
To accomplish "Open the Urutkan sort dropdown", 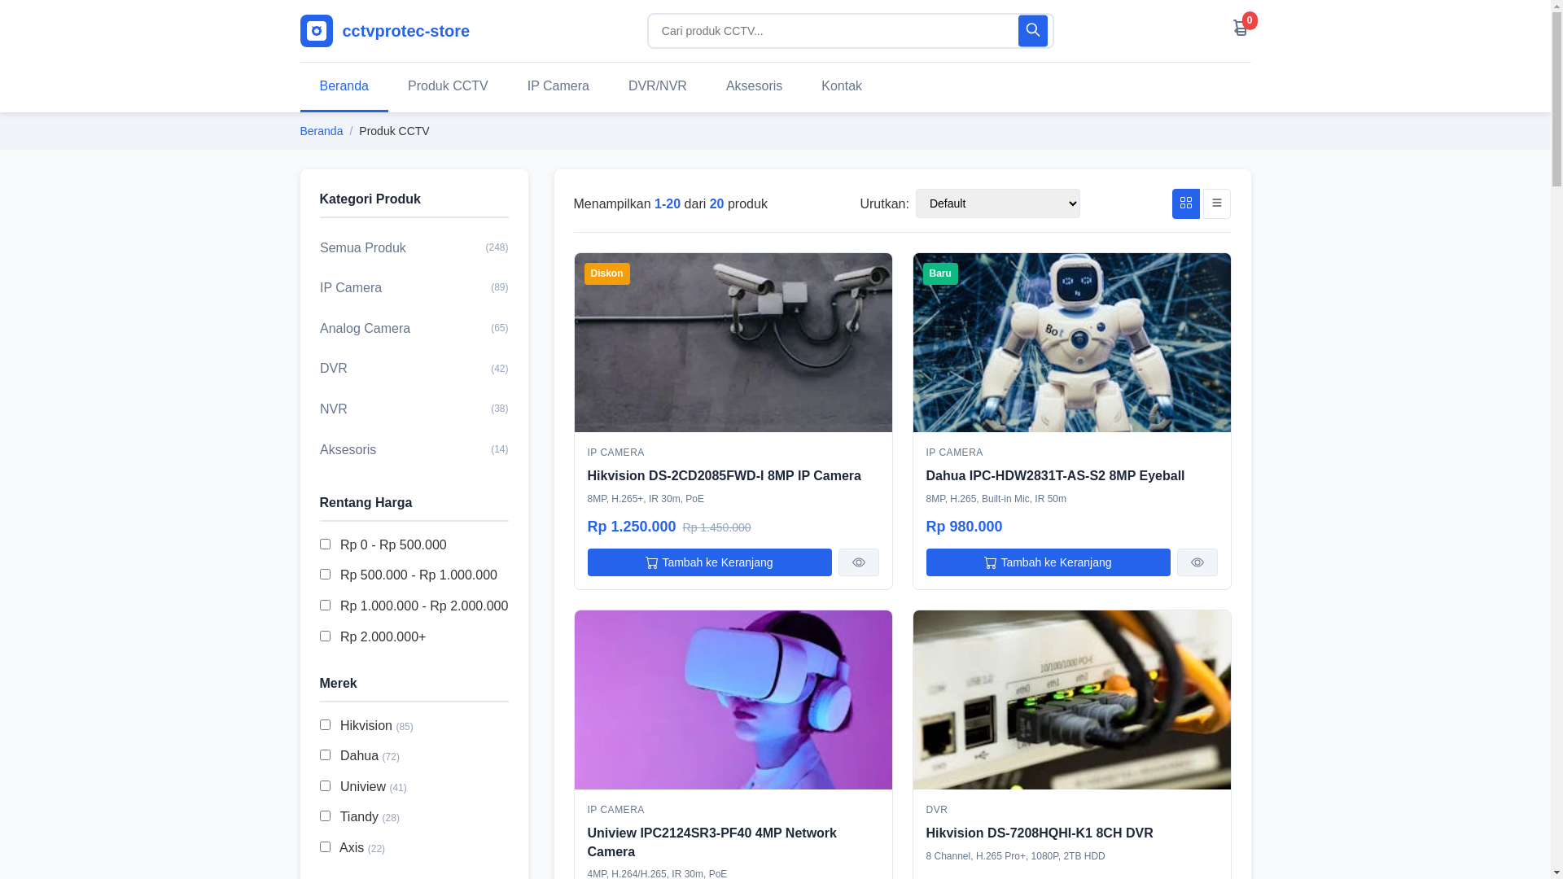I will [997, 203].
